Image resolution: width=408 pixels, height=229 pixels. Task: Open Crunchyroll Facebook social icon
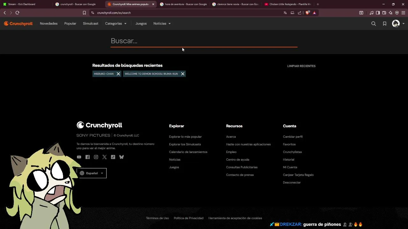[x=87, y=157]
